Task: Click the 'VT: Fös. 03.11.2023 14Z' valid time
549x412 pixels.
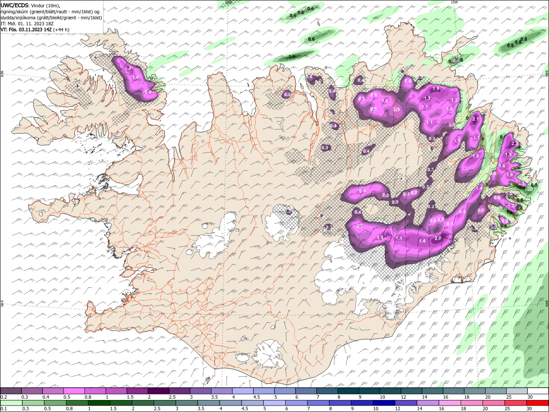Action: [26, 30]
